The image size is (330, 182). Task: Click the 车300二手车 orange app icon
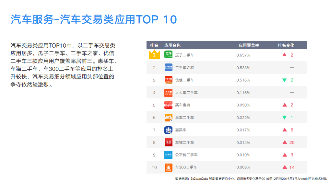click(168, 167)
